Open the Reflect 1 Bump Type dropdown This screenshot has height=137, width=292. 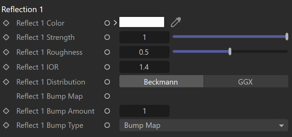[204, 125]
